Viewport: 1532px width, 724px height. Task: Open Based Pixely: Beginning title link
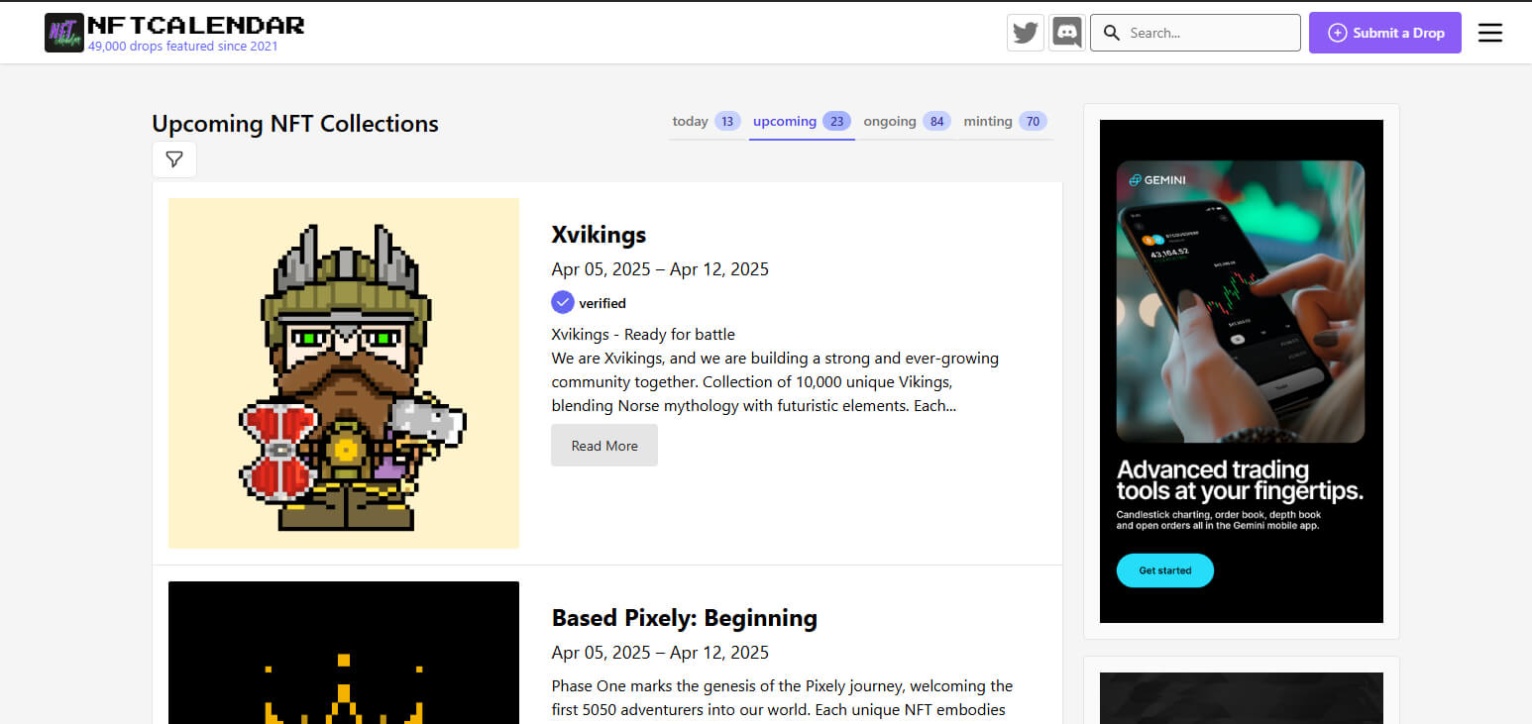tap(684, 618)
